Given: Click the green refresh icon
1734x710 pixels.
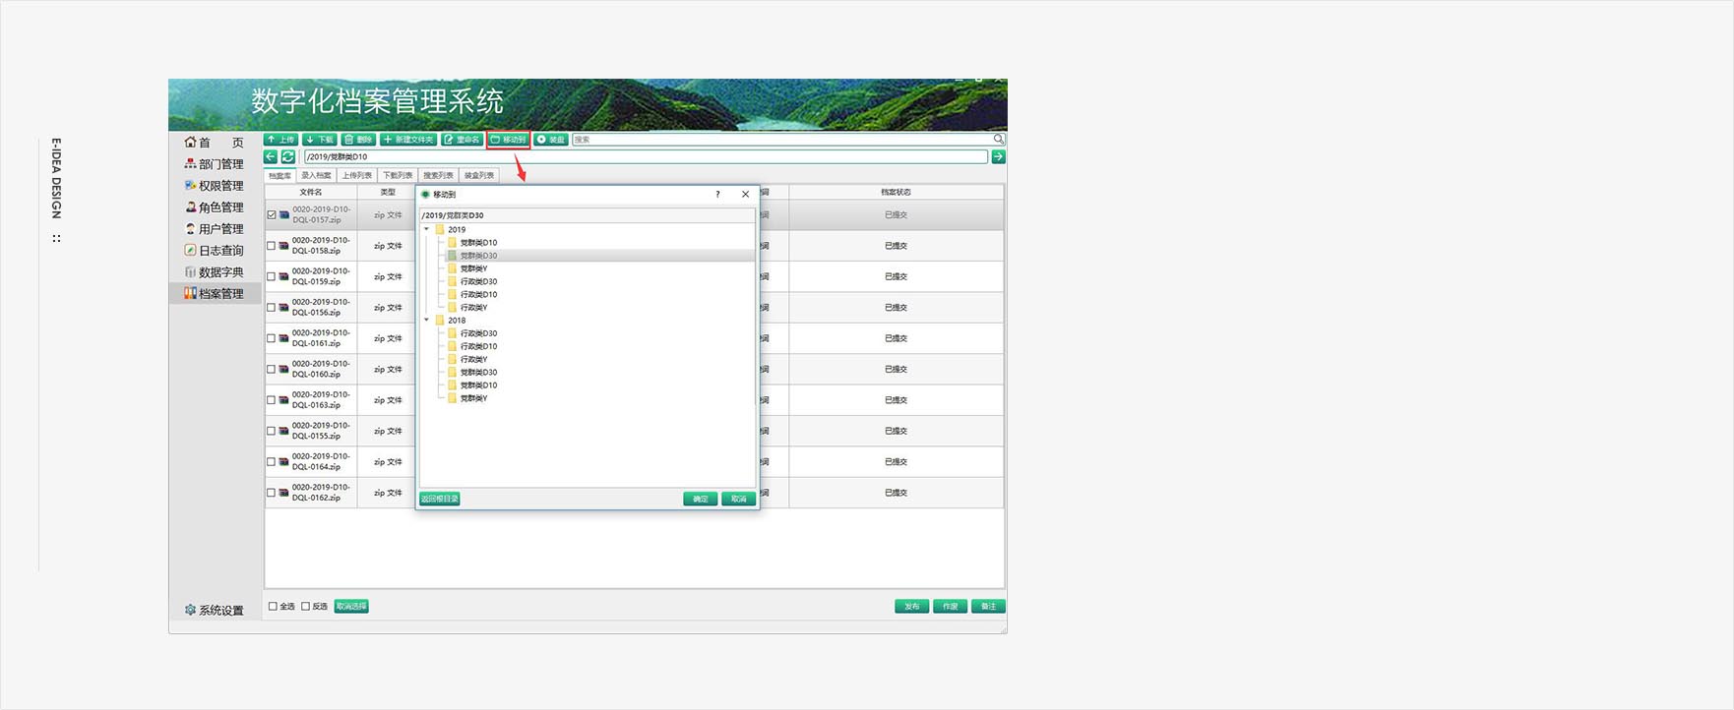Looking at the screenshot, I should coord(288,157).
